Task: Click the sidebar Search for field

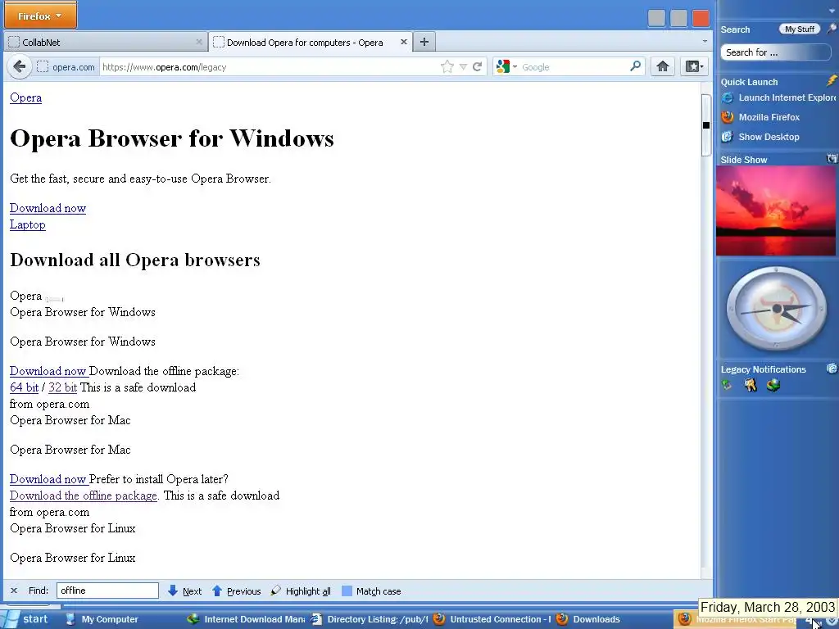Action: click(x=775, y=52)
